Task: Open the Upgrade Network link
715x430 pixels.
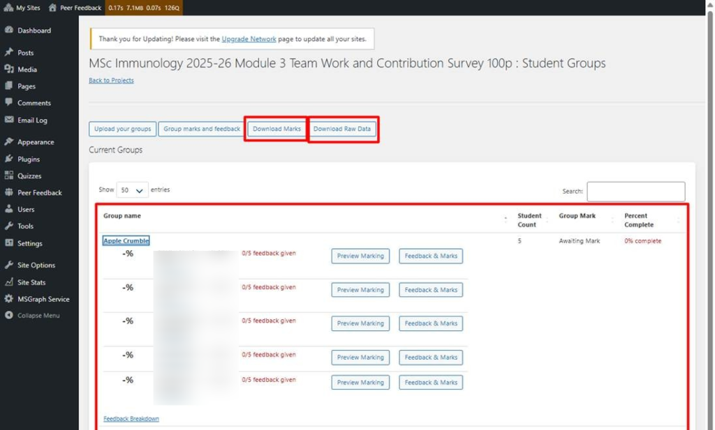Action: pos(249,39)
